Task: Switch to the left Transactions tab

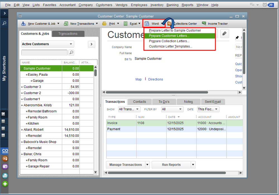Action: coord(68,34)
